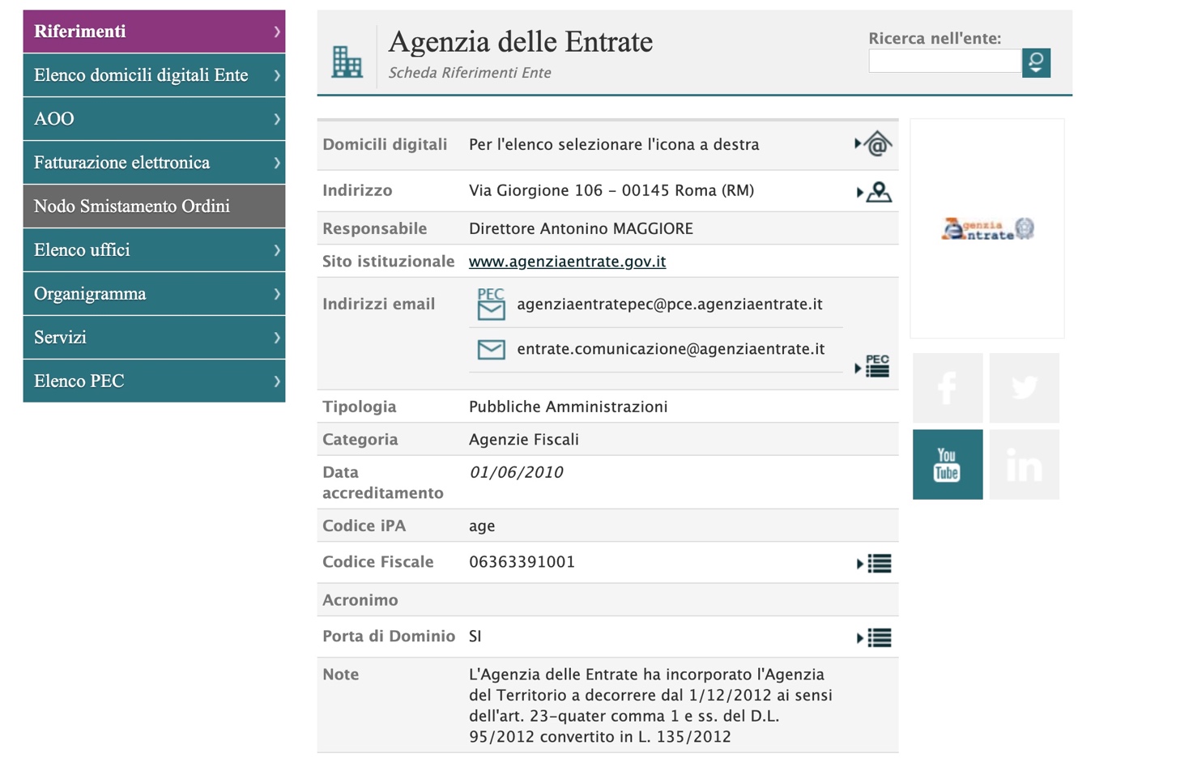Click the Twitter social icon

point(1025,388)
